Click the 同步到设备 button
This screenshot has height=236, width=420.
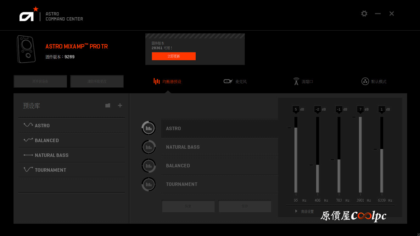point(40,81)
